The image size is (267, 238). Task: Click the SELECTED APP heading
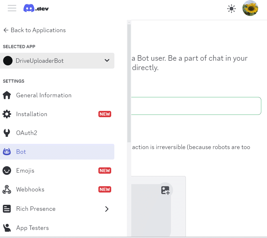pos(19,47)
